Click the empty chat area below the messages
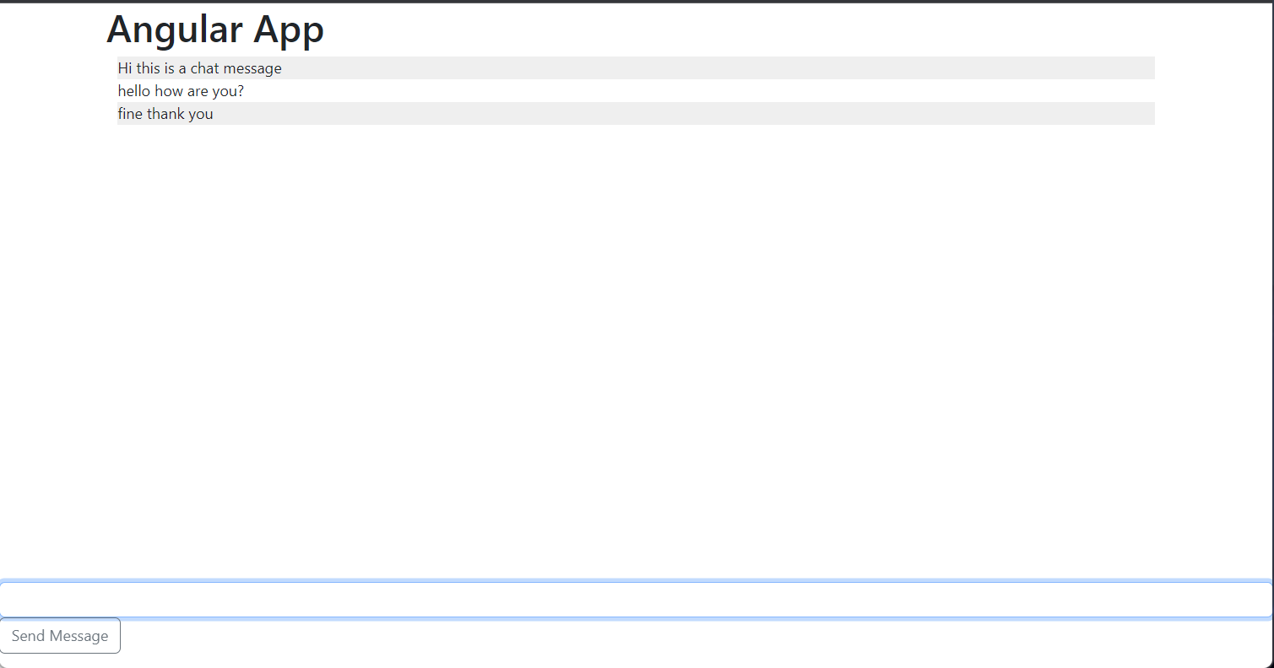1274x668 pixels. 636,350
